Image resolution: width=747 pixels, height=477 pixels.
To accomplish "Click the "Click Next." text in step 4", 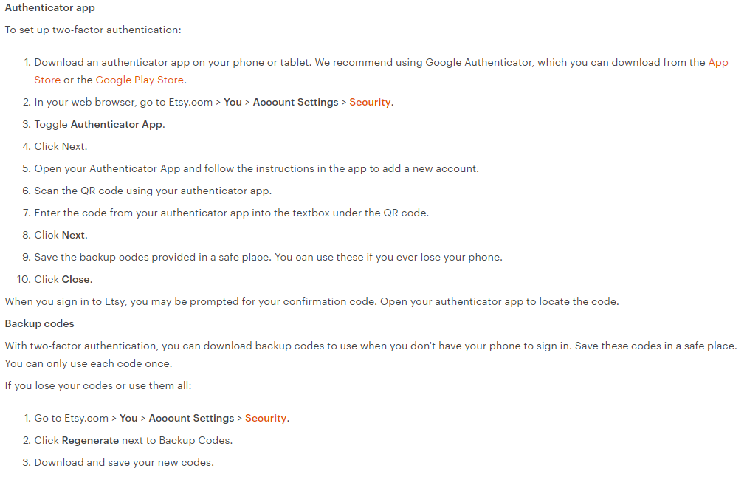I will 61,146.
